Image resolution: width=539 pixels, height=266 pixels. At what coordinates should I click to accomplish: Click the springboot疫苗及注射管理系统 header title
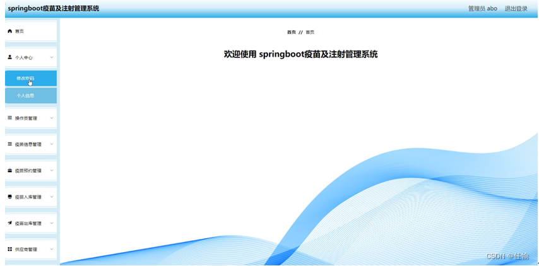tap(53, 9)
